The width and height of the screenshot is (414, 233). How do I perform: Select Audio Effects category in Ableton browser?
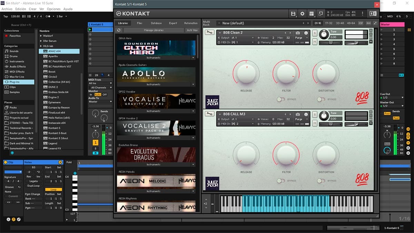click(18, 67)
